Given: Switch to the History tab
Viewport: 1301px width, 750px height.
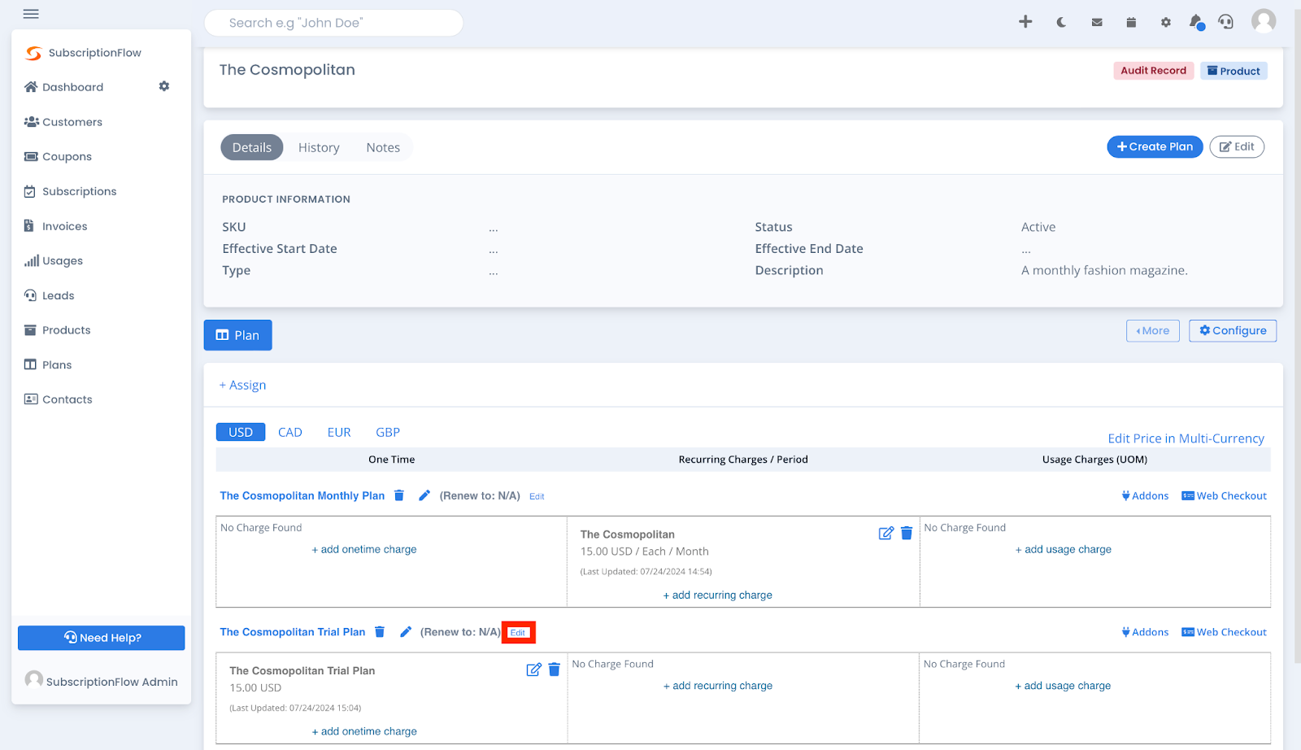Looking at the screenshot, I should click(x=319, y=147).
